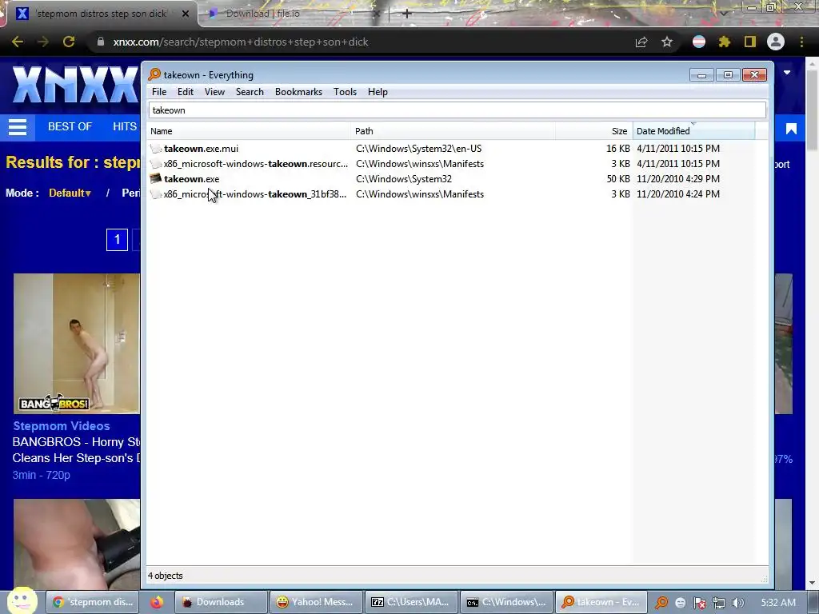Switch to the Downloads taskbar button
819x614 pixels.
[220, 602]
